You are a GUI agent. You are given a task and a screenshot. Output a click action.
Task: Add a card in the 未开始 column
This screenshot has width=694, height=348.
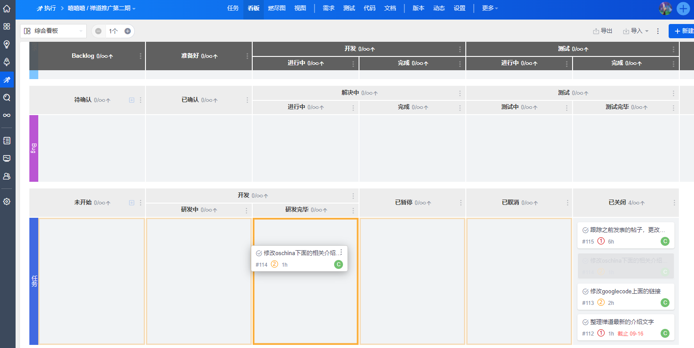132,203
